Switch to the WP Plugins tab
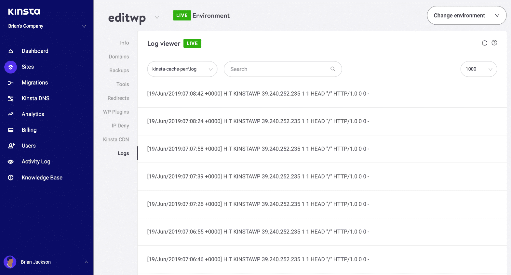511x275 pixels. [116, 112]
